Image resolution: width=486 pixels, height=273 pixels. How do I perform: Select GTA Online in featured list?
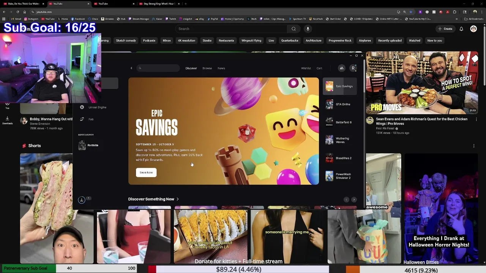coord(340,104)
